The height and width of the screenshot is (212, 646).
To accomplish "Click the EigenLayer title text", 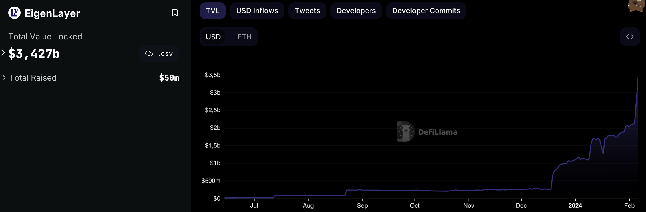I will (x=52, y=13).
